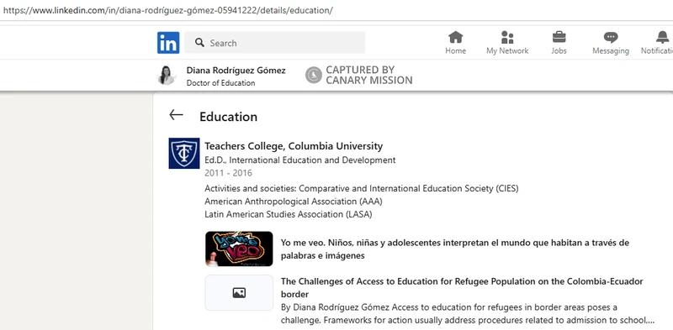Open the Notifications bell icon
This screenshot has width=673, height=330.
[662, 37]
